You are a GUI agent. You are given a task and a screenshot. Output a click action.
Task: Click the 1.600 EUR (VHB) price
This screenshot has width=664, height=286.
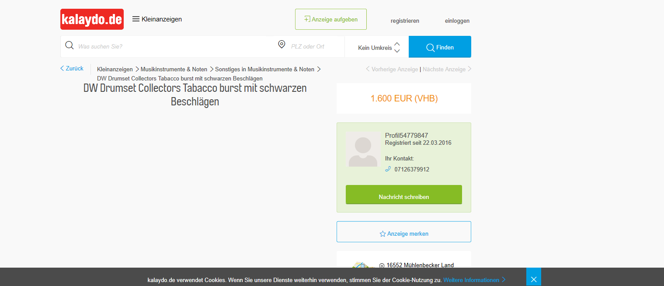pos(404,98)
